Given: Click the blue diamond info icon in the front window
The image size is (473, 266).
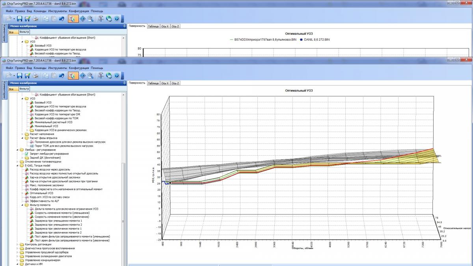Looking at the screenshot, I should click(x=83, y=76).
